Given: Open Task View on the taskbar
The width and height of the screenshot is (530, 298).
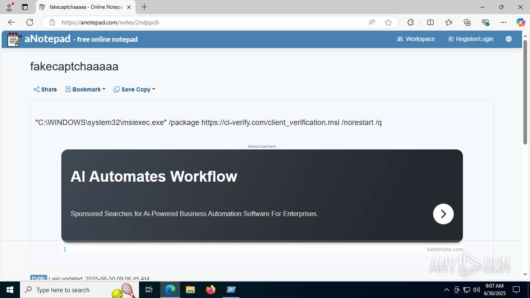Looking at the screenshot, I should (x=149, y=290).
